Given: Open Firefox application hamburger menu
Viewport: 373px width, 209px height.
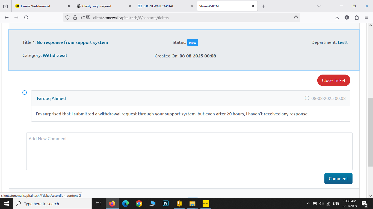Looking at the screenshot, I should tap(366, 17).
